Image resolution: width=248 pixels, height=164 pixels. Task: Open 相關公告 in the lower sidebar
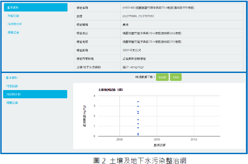[x=12, y=103]
